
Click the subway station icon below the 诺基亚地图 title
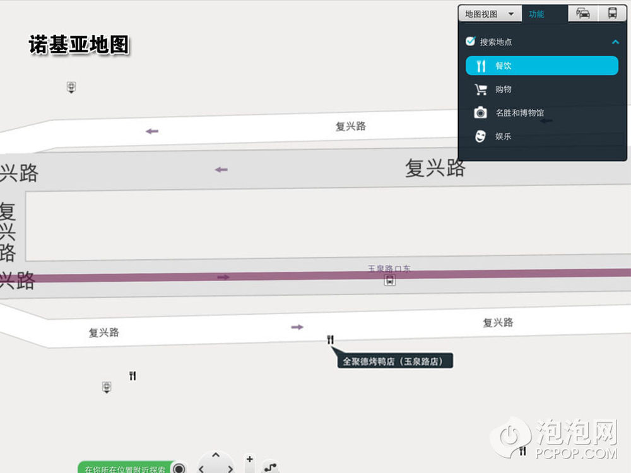(x=71, y=87)
